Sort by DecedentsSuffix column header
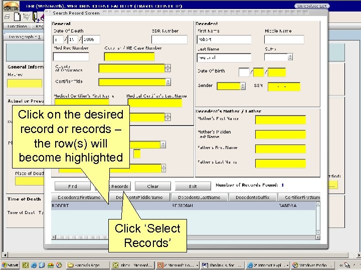This screenshot has height=270, width=361. 253,197
